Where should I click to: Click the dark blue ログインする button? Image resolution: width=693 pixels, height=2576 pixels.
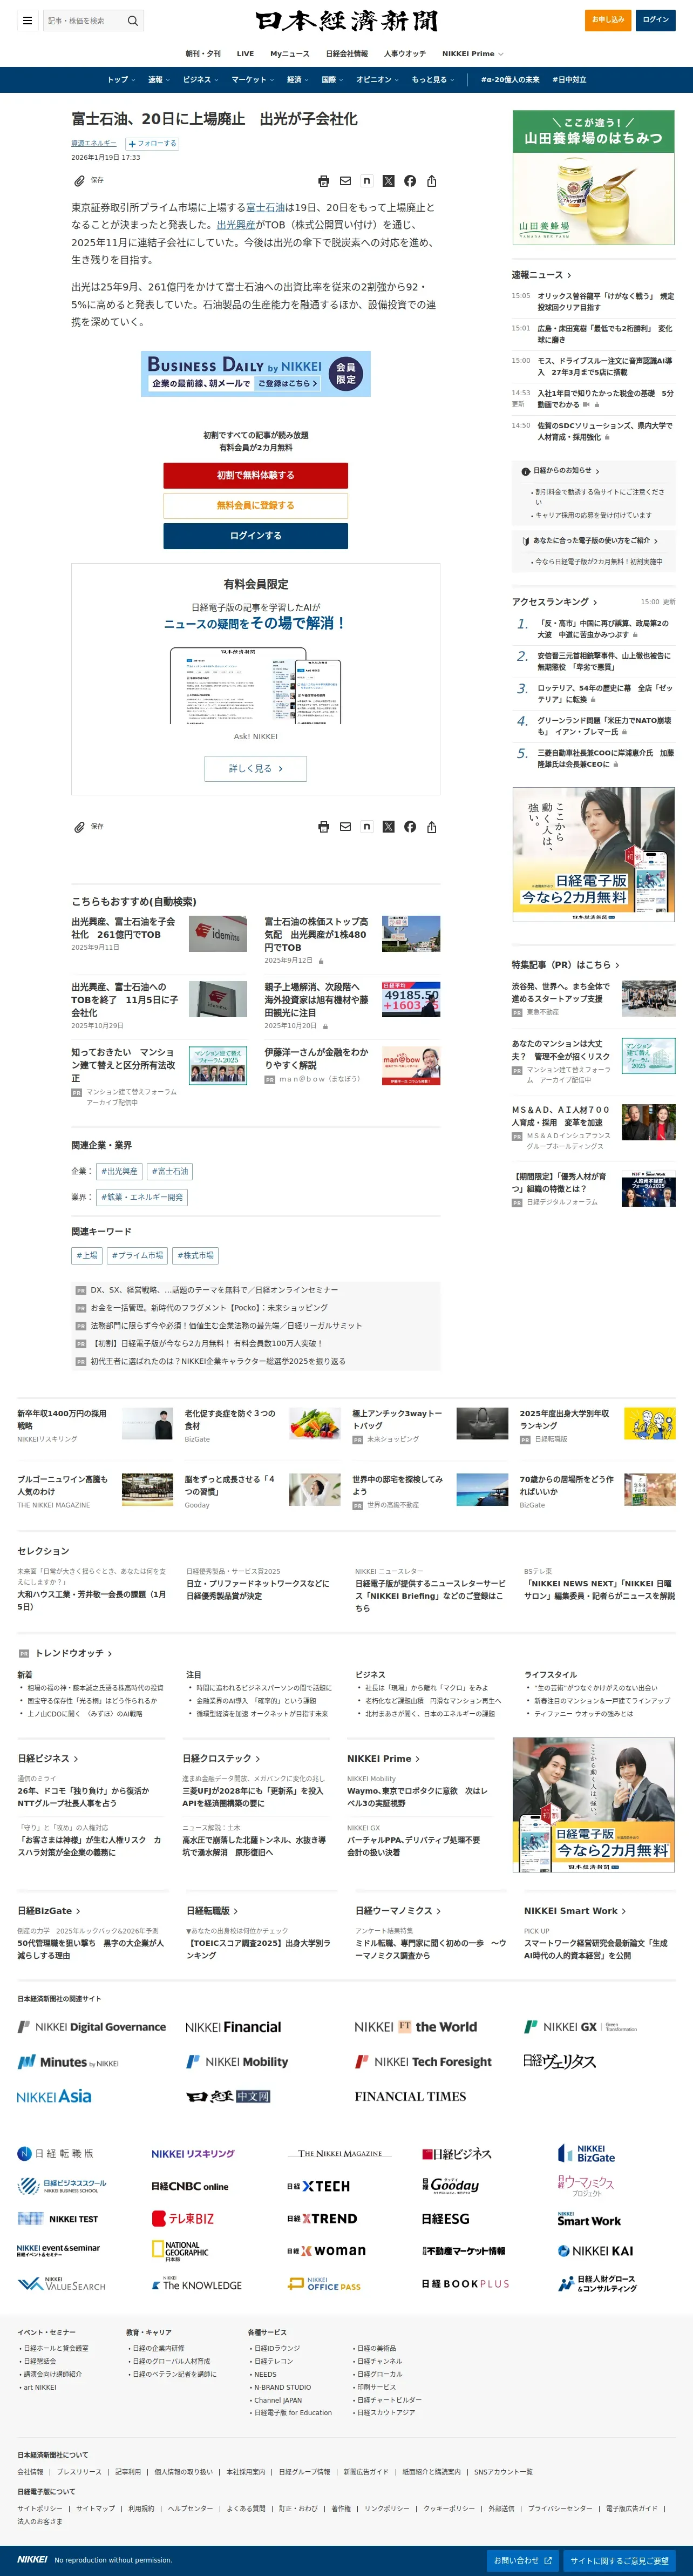point(256,536)
